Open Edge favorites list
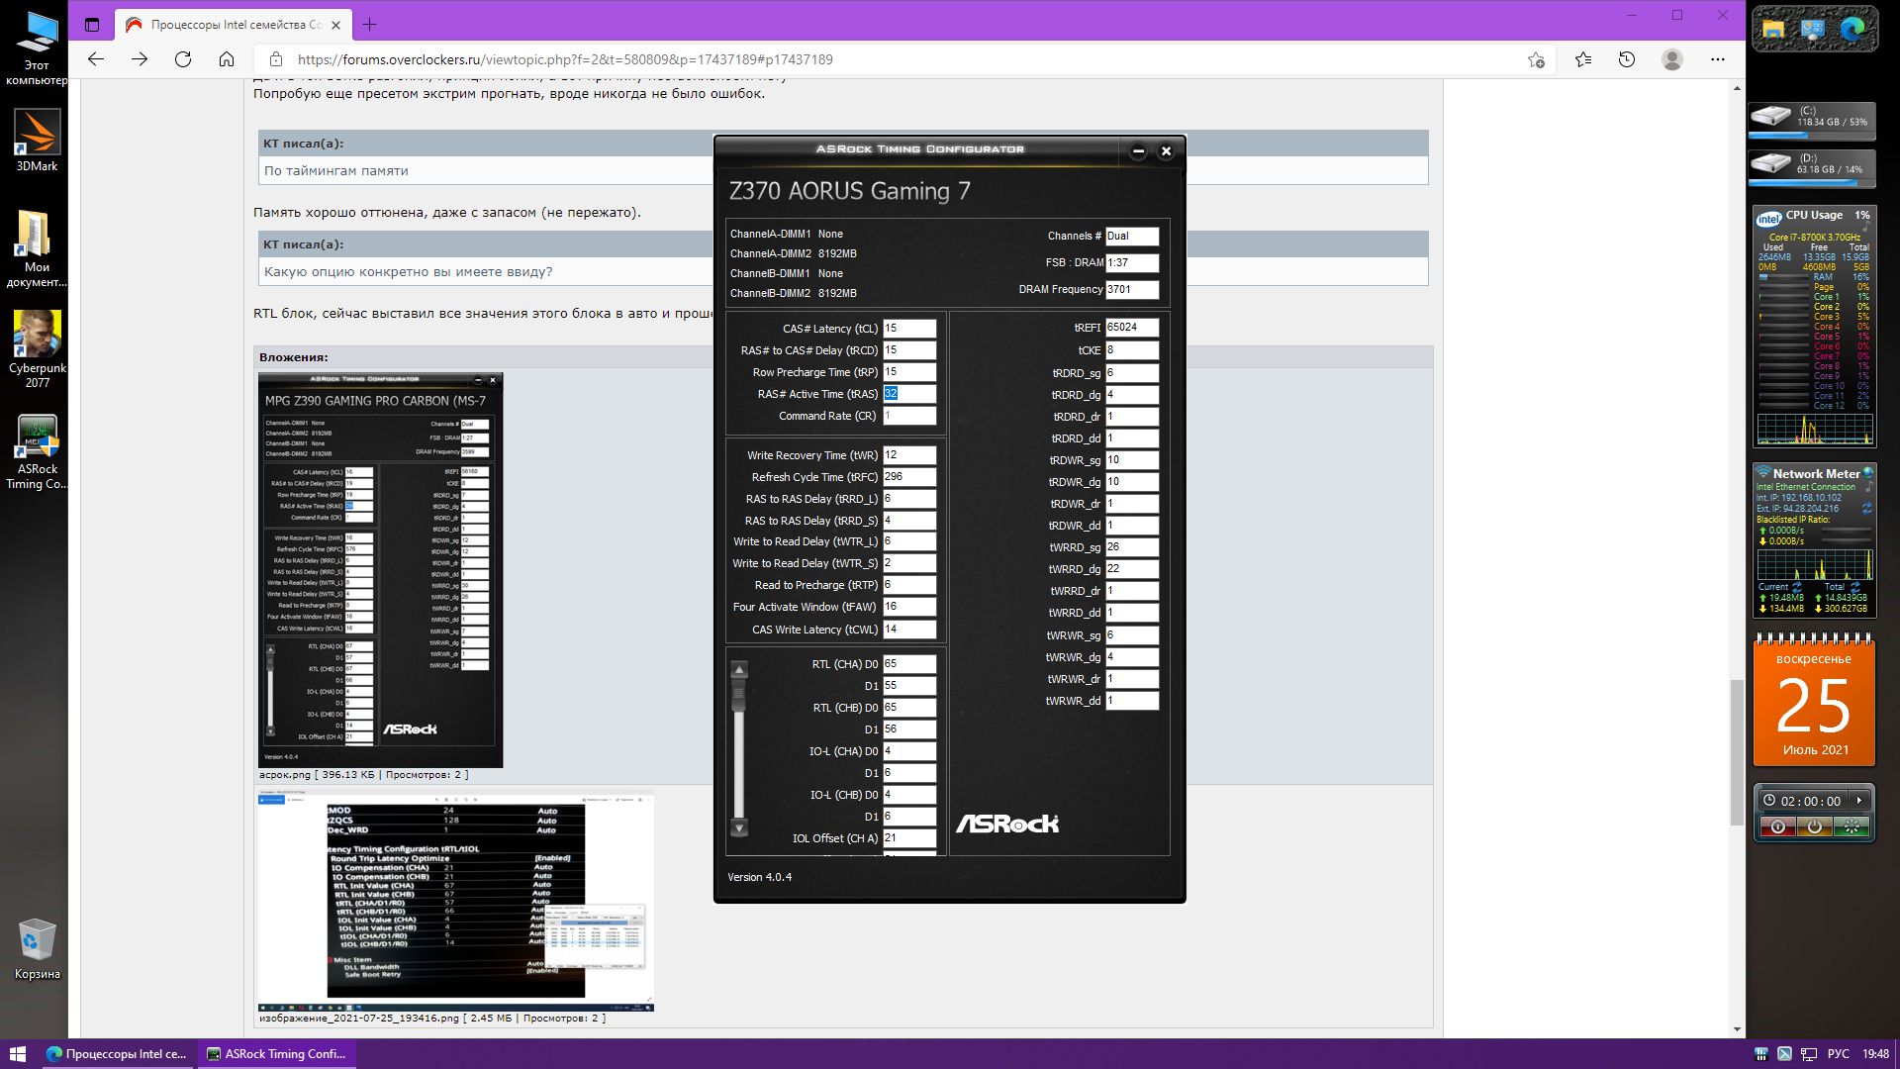 tap(1583, 59)
